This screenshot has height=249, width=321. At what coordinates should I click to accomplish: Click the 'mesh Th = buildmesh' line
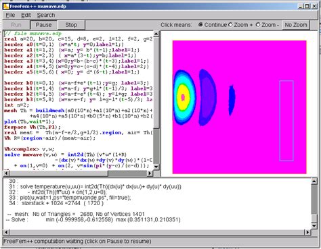(78, 111)
